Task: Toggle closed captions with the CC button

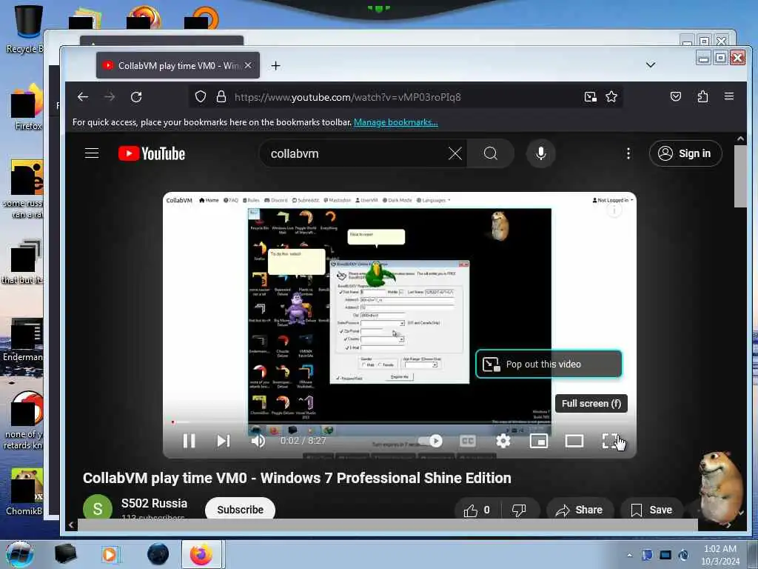Action: 468,441
